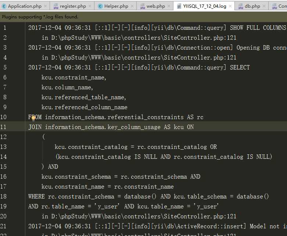Click line number 1 in the gutter
This screenshot has height=236, width=287.
pyautogui.click(x=5, y=28)
